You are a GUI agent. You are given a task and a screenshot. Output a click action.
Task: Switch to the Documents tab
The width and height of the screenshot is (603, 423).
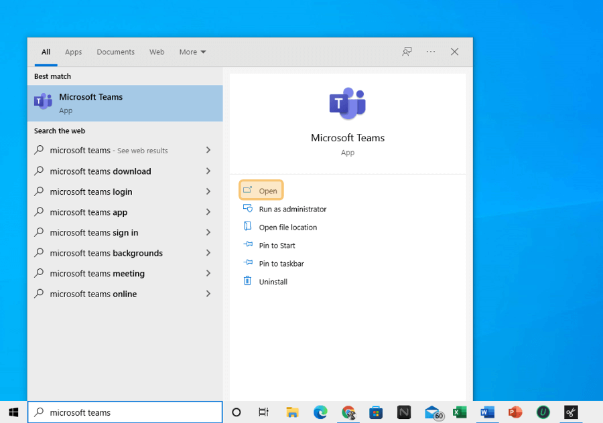click(x=116, y=52)
